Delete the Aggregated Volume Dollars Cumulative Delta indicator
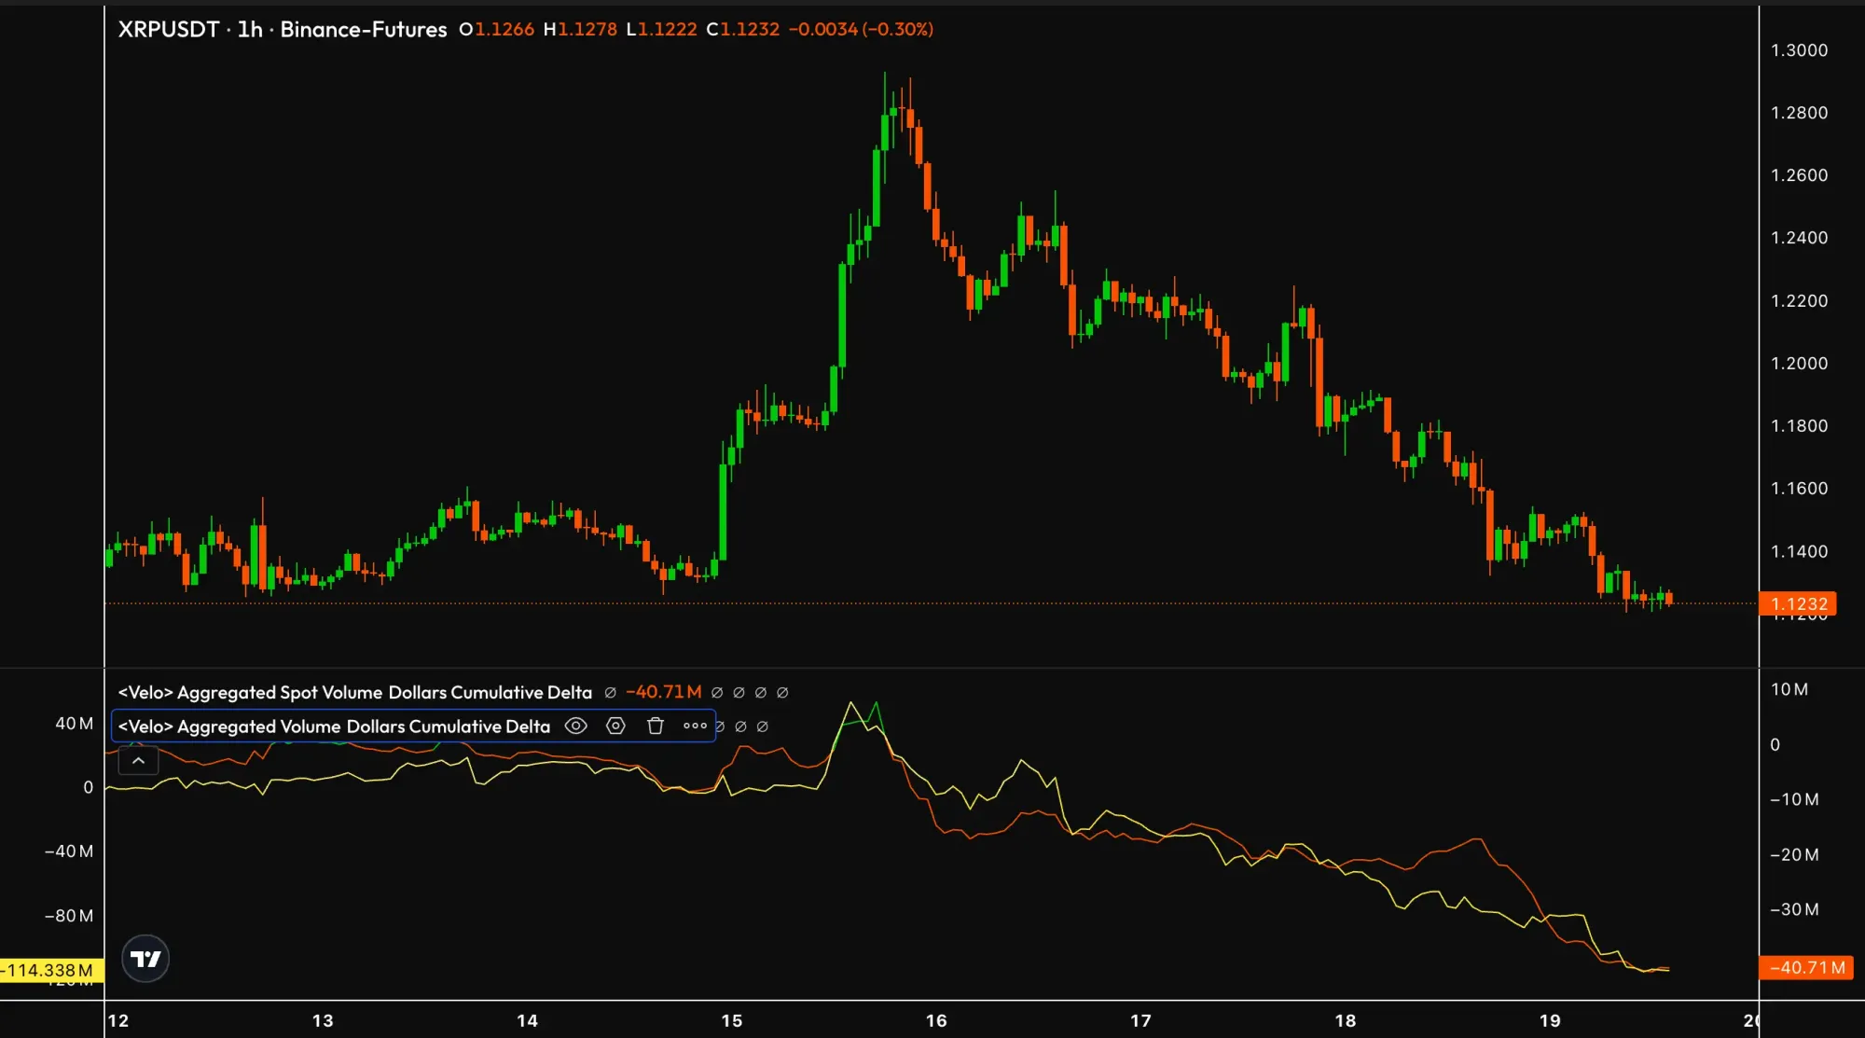1865x1038 pixels. [656, 726]
